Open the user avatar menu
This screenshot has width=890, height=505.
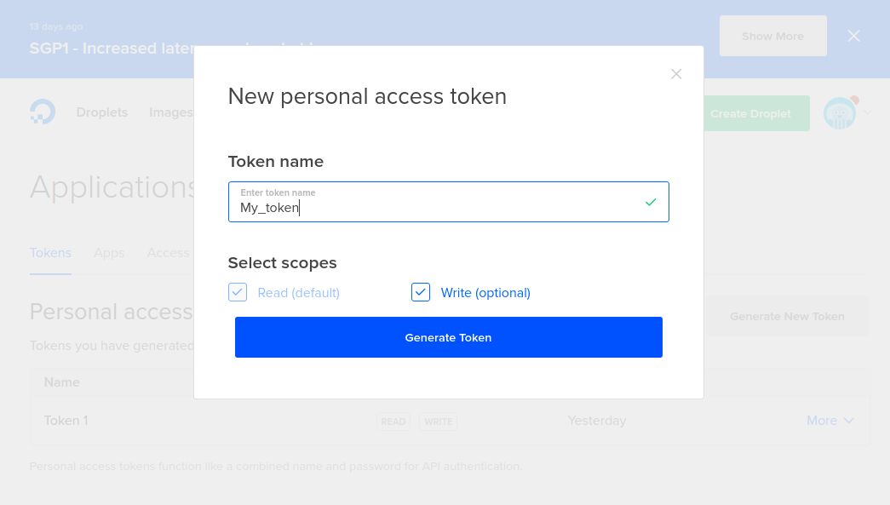(x=840, y=113)
